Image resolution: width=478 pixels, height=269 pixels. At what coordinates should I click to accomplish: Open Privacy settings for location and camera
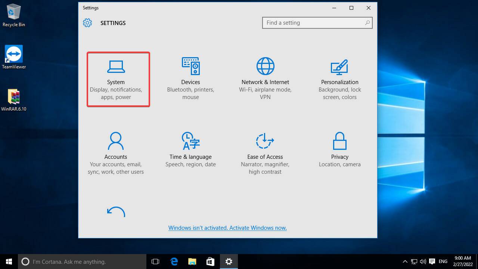point(340,149)
